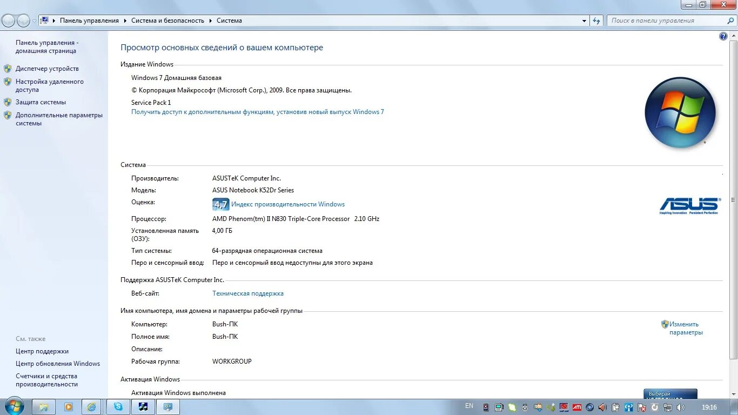Click the refresh button beside address bar
The height and width of the screenshot is (415, 738).
click(x=596, y=21)
